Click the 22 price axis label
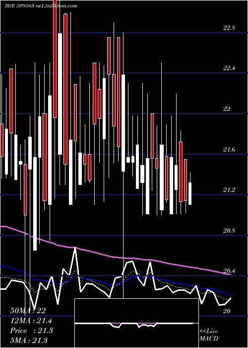 click(x=226, y=109)
